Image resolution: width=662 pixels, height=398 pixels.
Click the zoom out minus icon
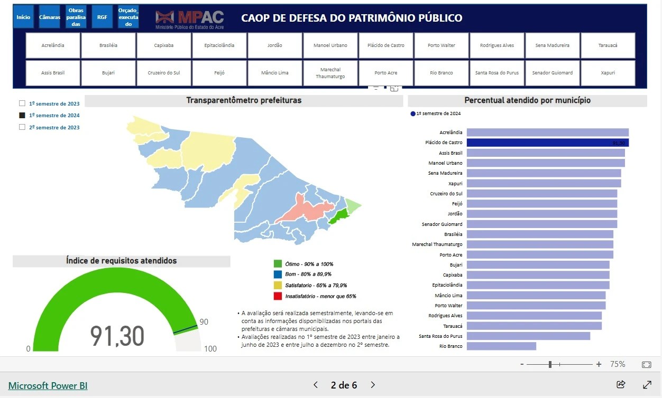[522, 364]
